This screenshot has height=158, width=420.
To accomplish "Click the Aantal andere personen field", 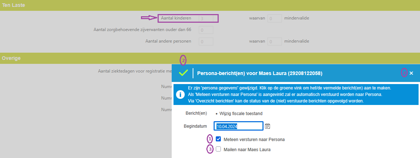I will [206, 41].
